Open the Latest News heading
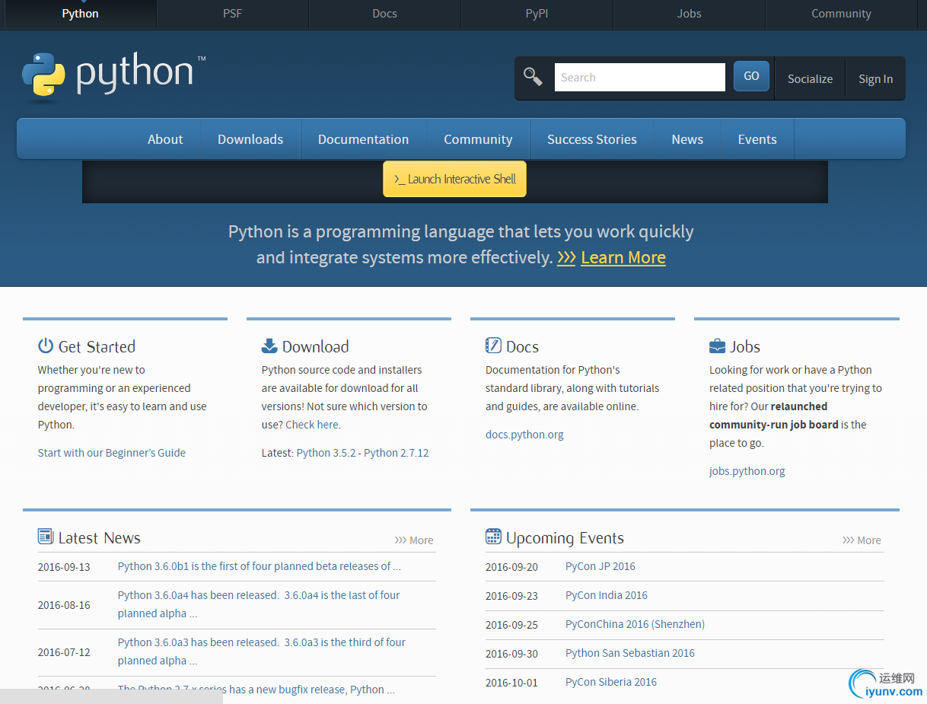The width and height of the screenshot is (927, 704). pos(100,537)
